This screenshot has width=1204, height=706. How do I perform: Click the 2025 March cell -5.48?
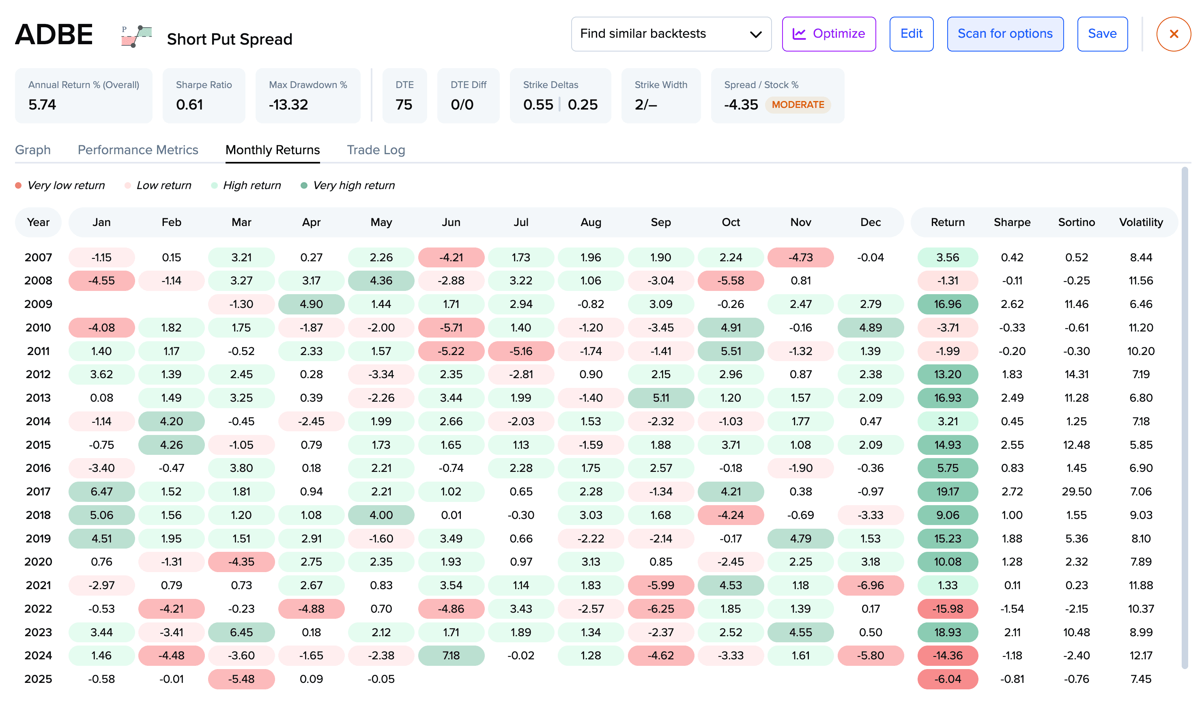[241, 679]
